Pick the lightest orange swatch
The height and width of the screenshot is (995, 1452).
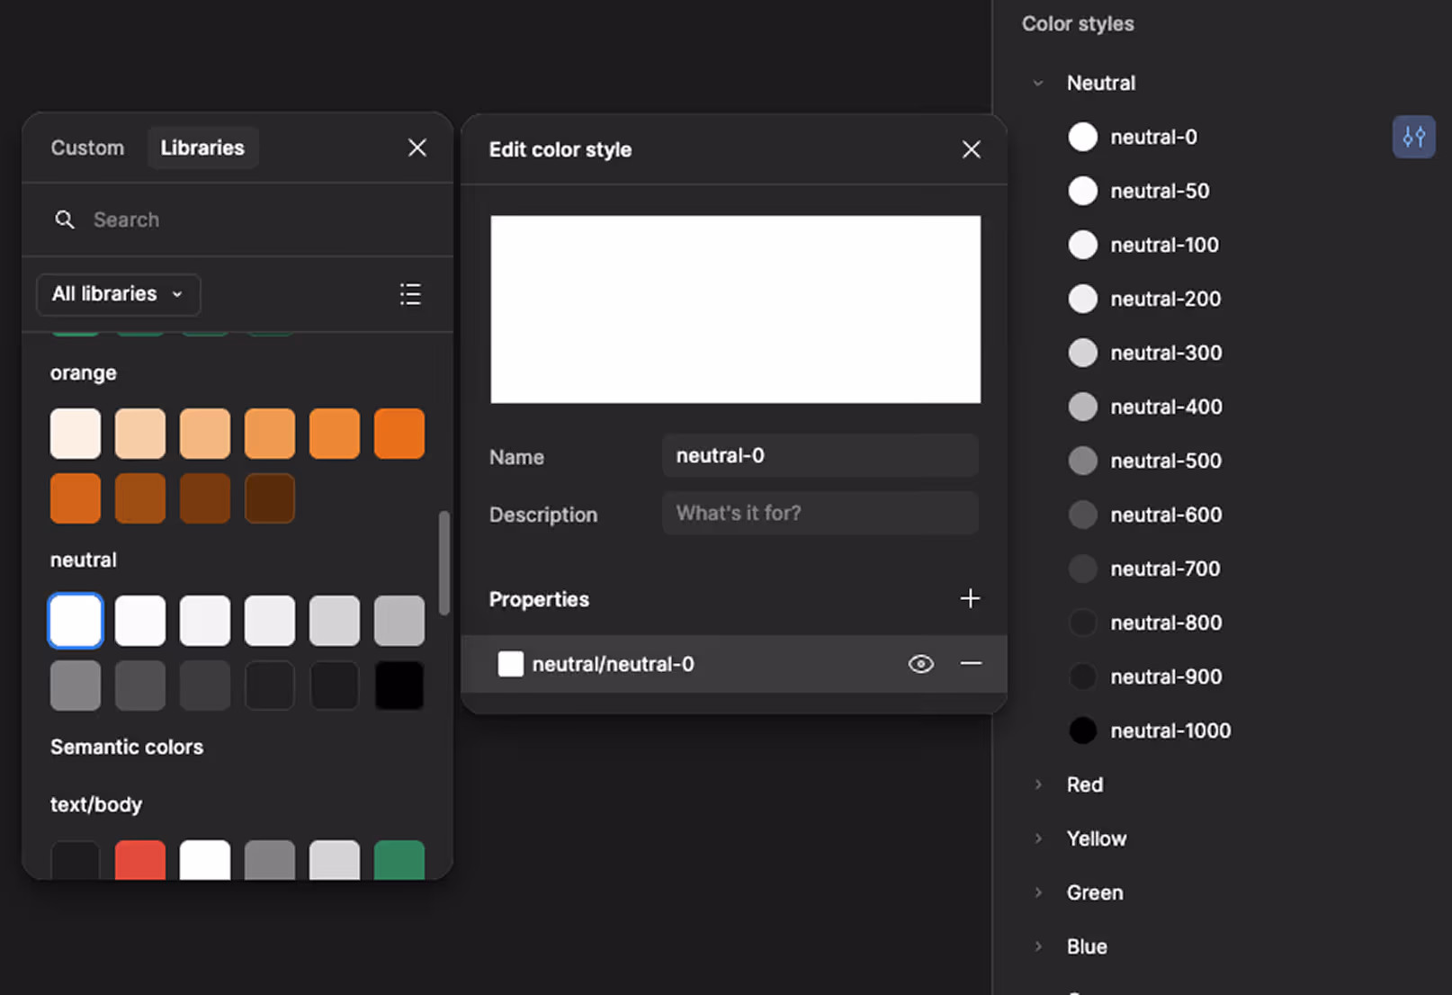(x=76, y=434)
